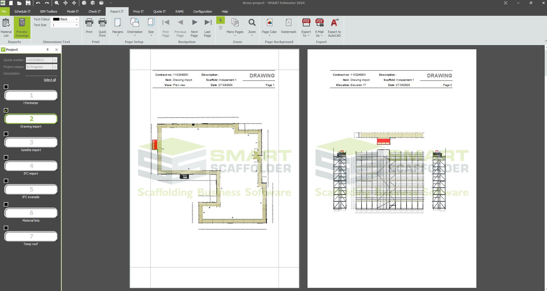The height and width of the screenshot is (291, 547).
Task: Open the Text Size dropdown
Action: click(77, 25)
